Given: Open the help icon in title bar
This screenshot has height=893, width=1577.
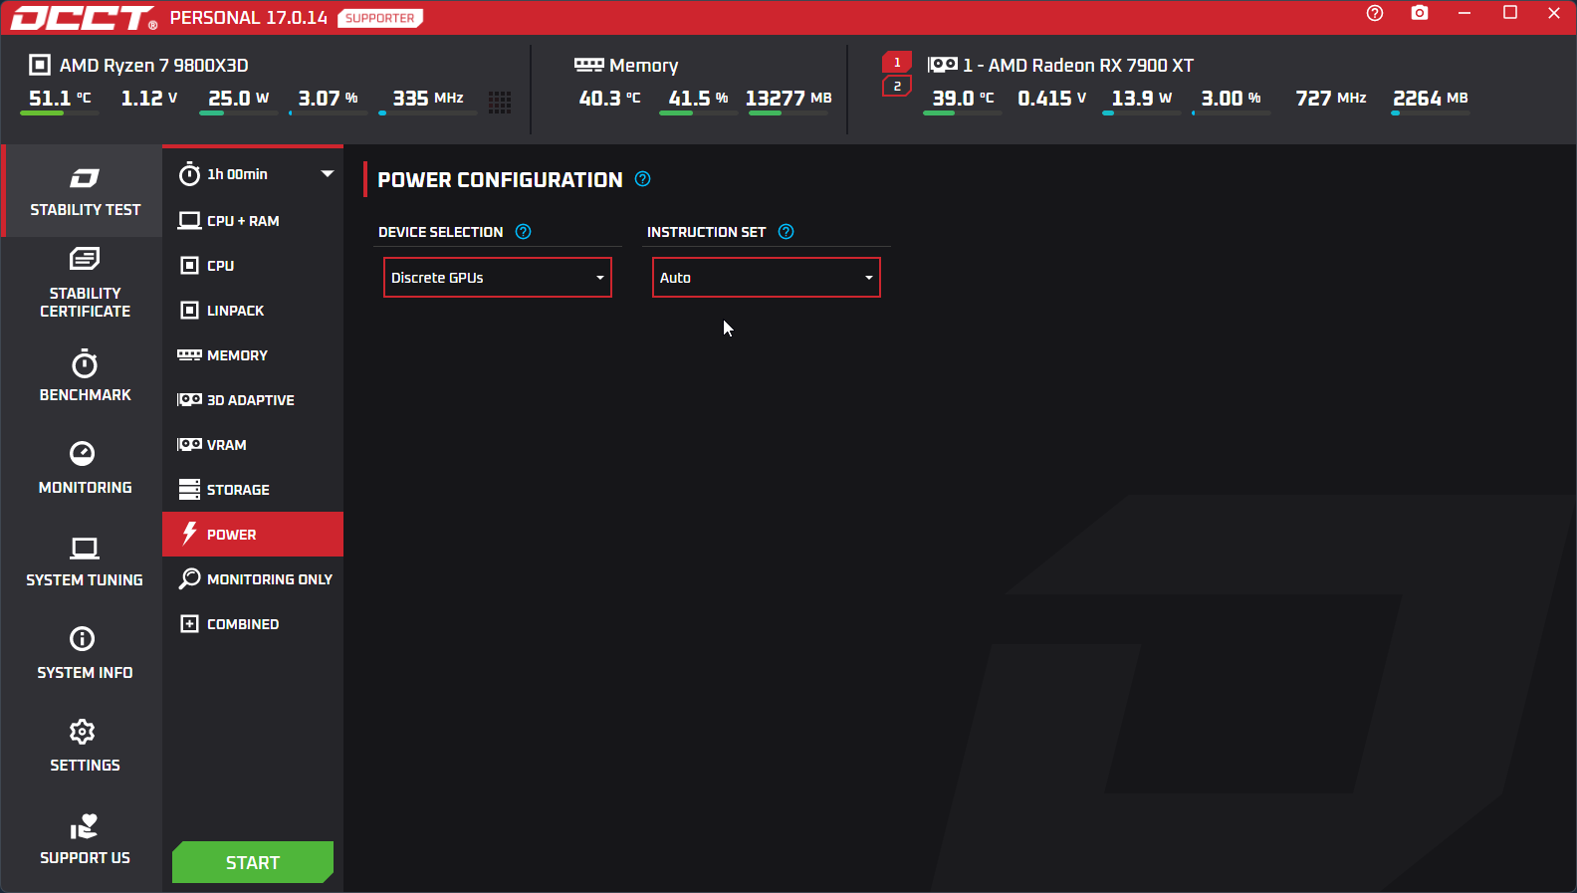Looking at the screenshot, I should pos(1375,13).
